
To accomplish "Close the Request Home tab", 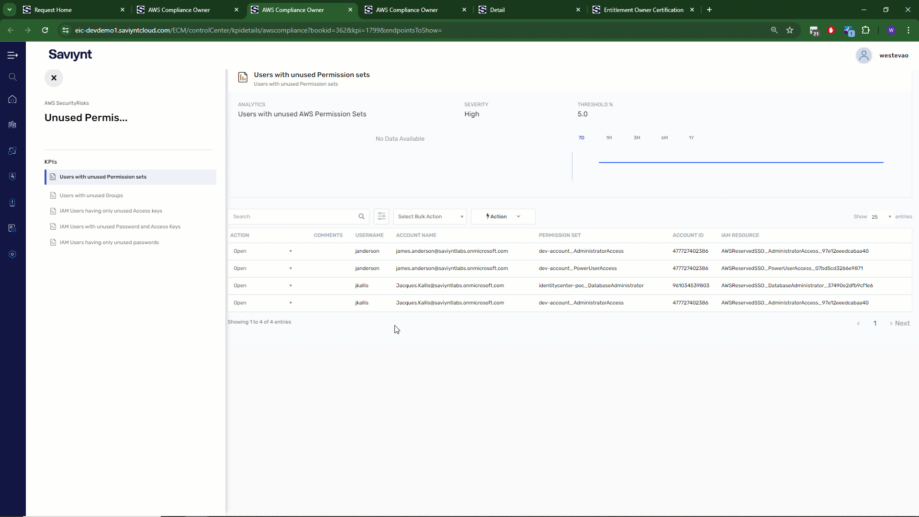I will coord(123,10).
